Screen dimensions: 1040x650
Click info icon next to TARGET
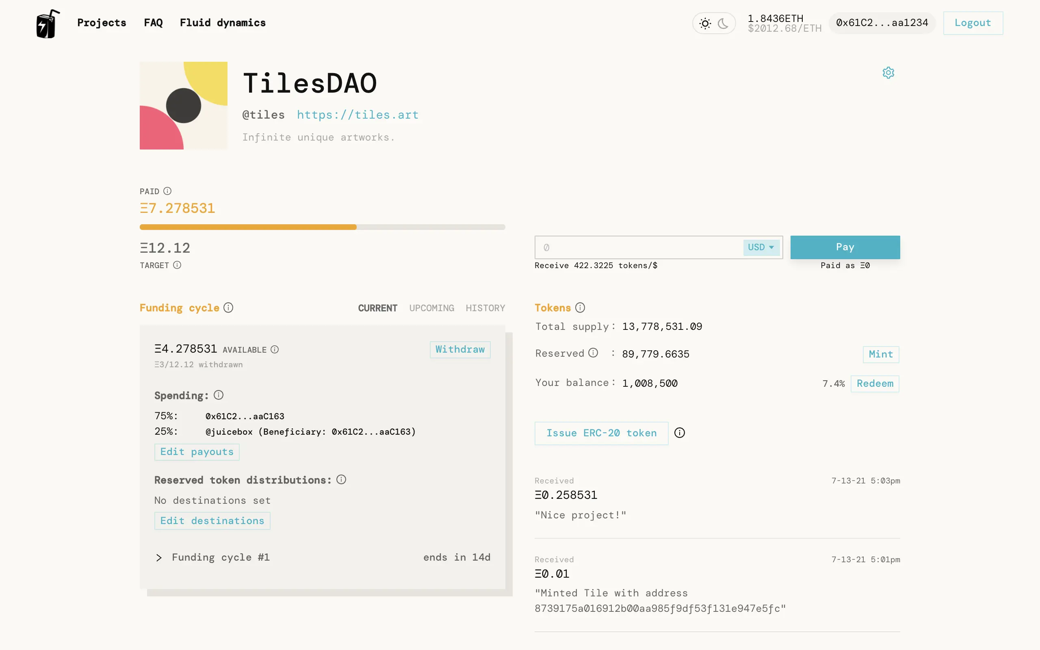pyautogui.click(x=177, y=265)
